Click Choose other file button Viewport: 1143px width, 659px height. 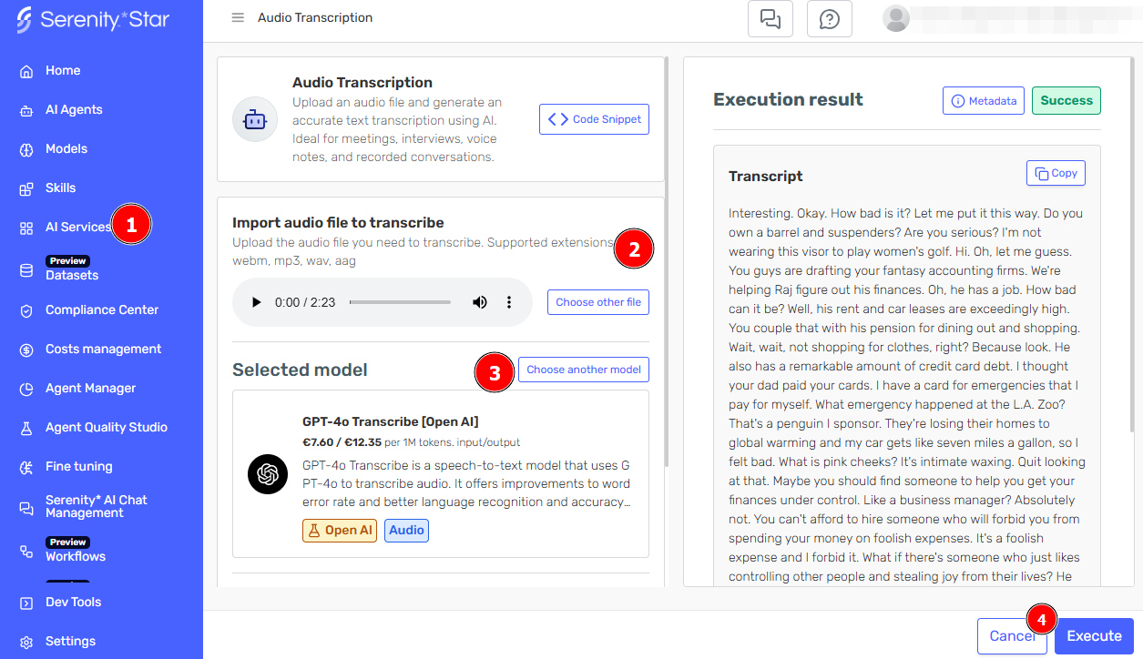tap(598, 302)
